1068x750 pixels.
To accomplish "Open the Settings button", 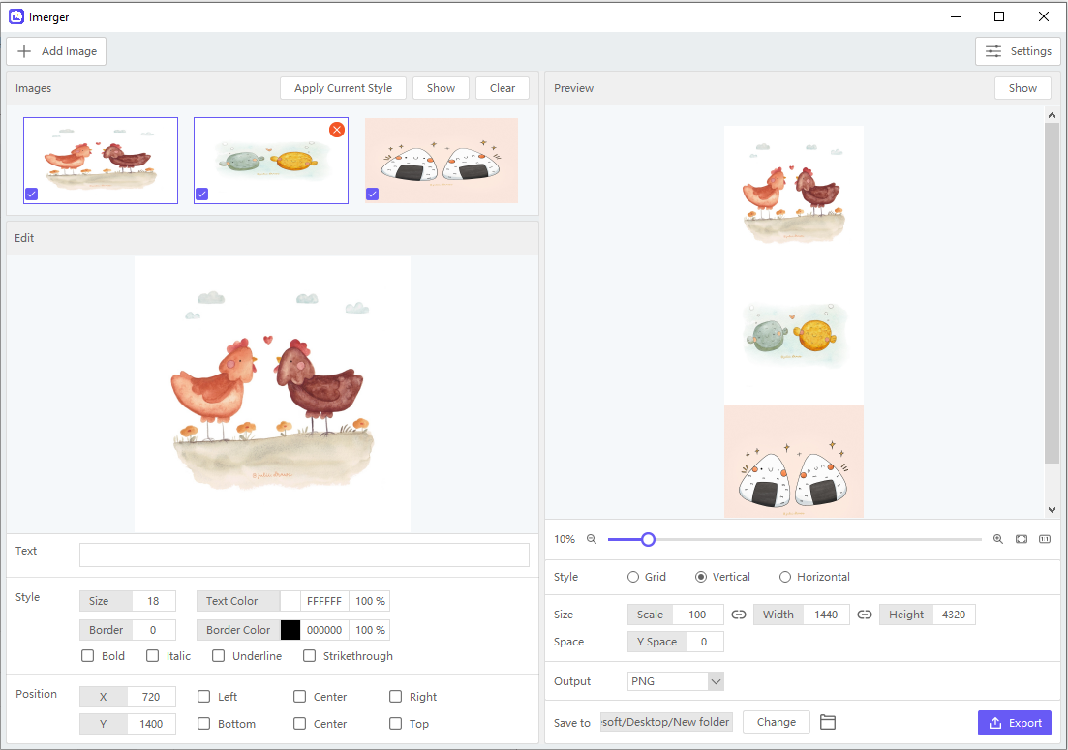I will (1018, 51).
